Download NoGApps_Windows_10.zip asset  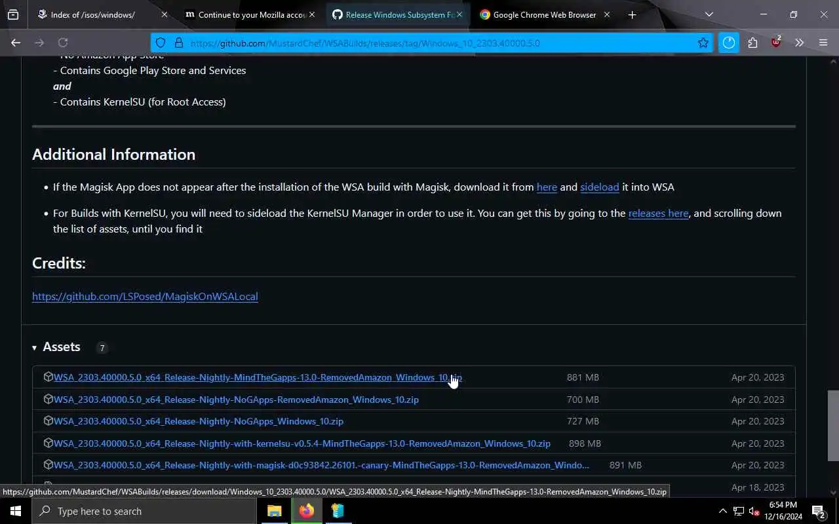(199, 421)
